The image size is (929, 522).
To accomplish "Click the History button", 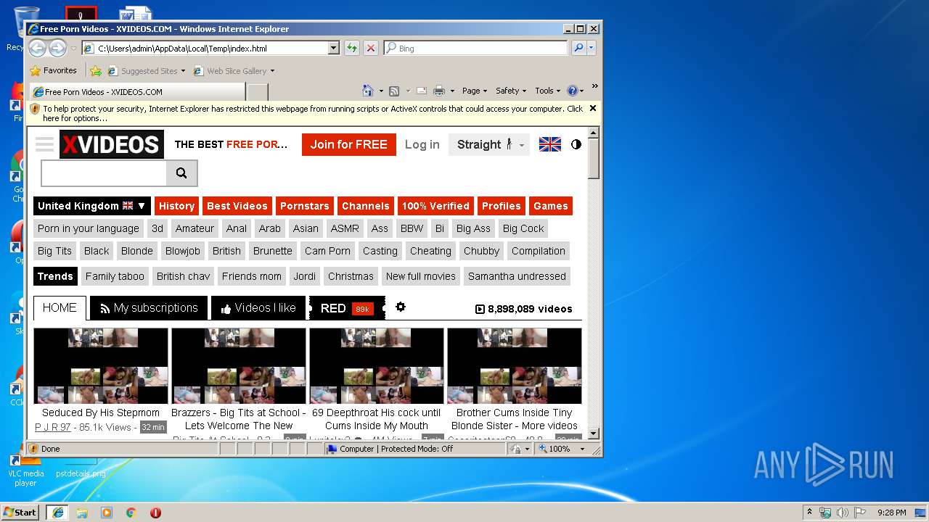I will pos(176,206).
